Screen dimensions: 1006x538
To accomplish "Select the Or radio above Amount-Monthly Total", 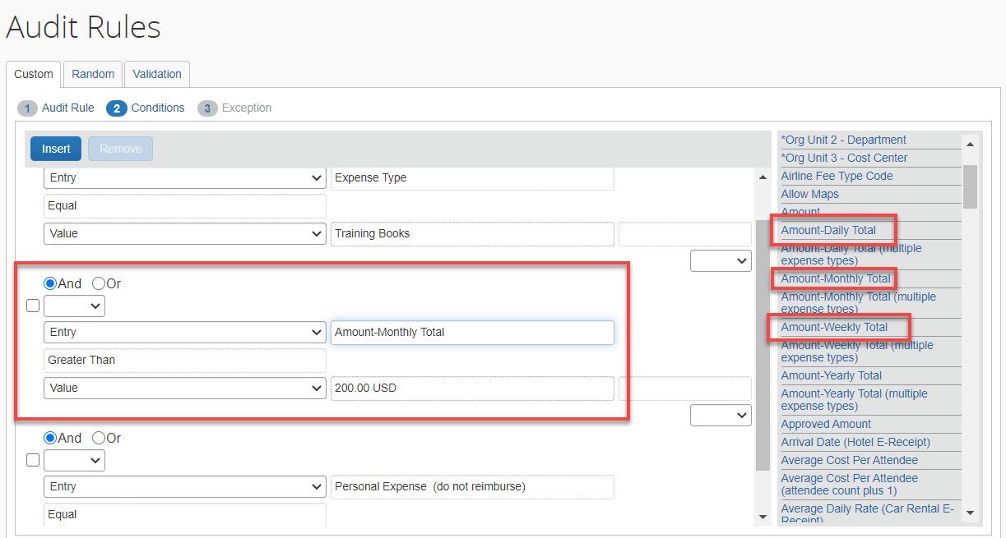I will [x=99, y=283].
